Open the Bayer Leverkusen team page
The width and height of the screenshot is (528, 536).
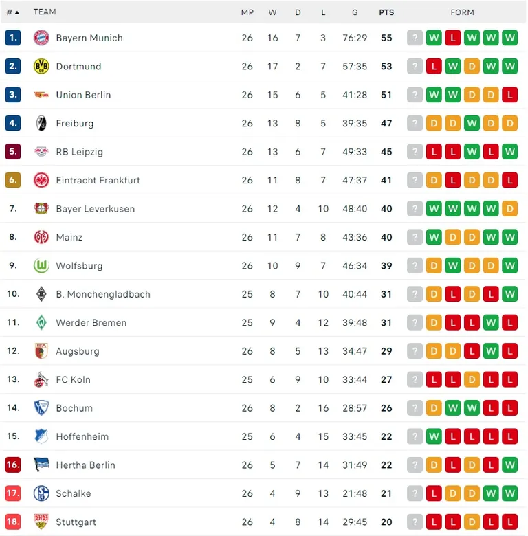96,208
